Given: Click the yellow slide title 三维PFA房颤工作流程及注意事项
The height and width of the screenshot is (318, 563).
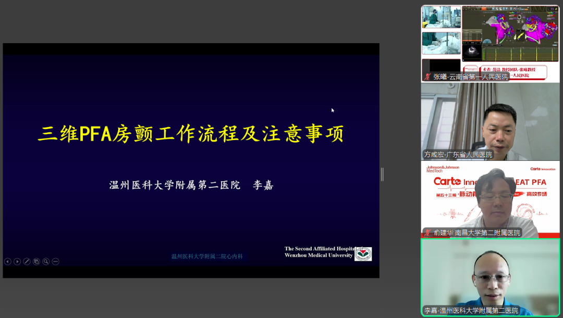Looking at the screenshot, I should click(x=191, y=134).
